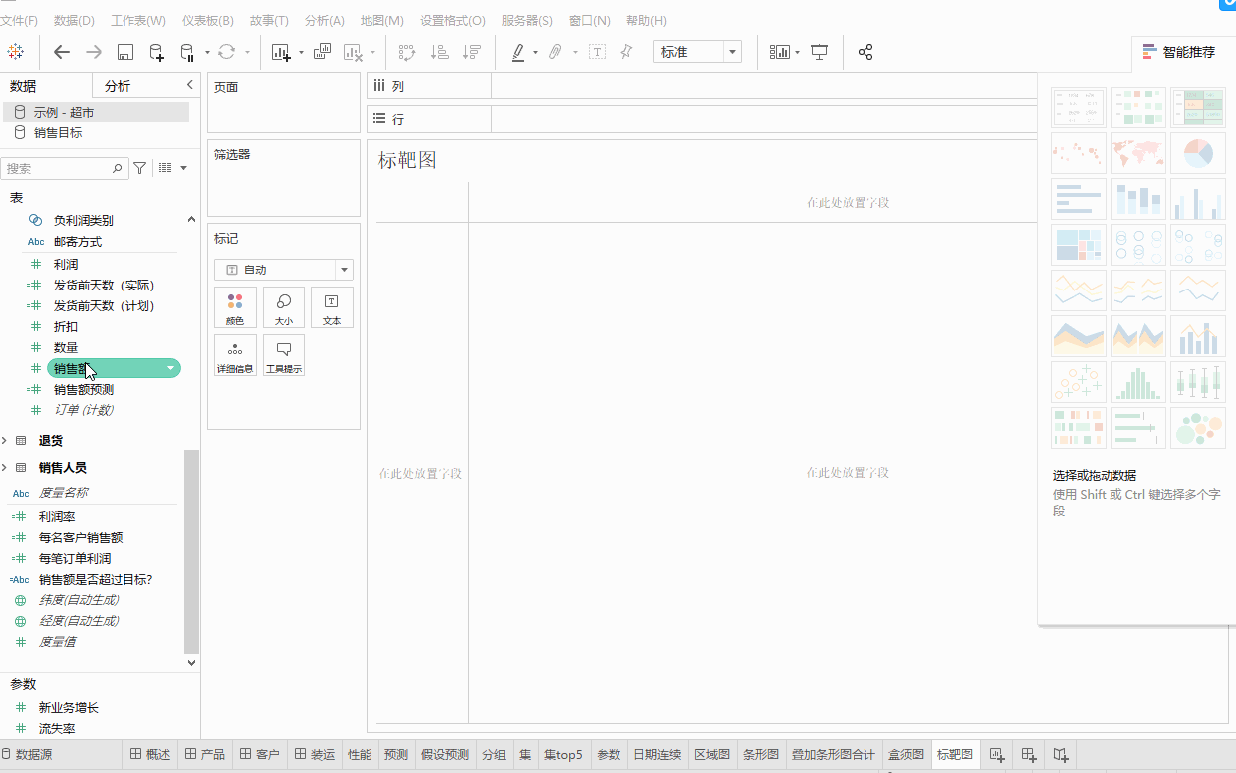Click the show/hide cards icon

(x=780, y=52)
